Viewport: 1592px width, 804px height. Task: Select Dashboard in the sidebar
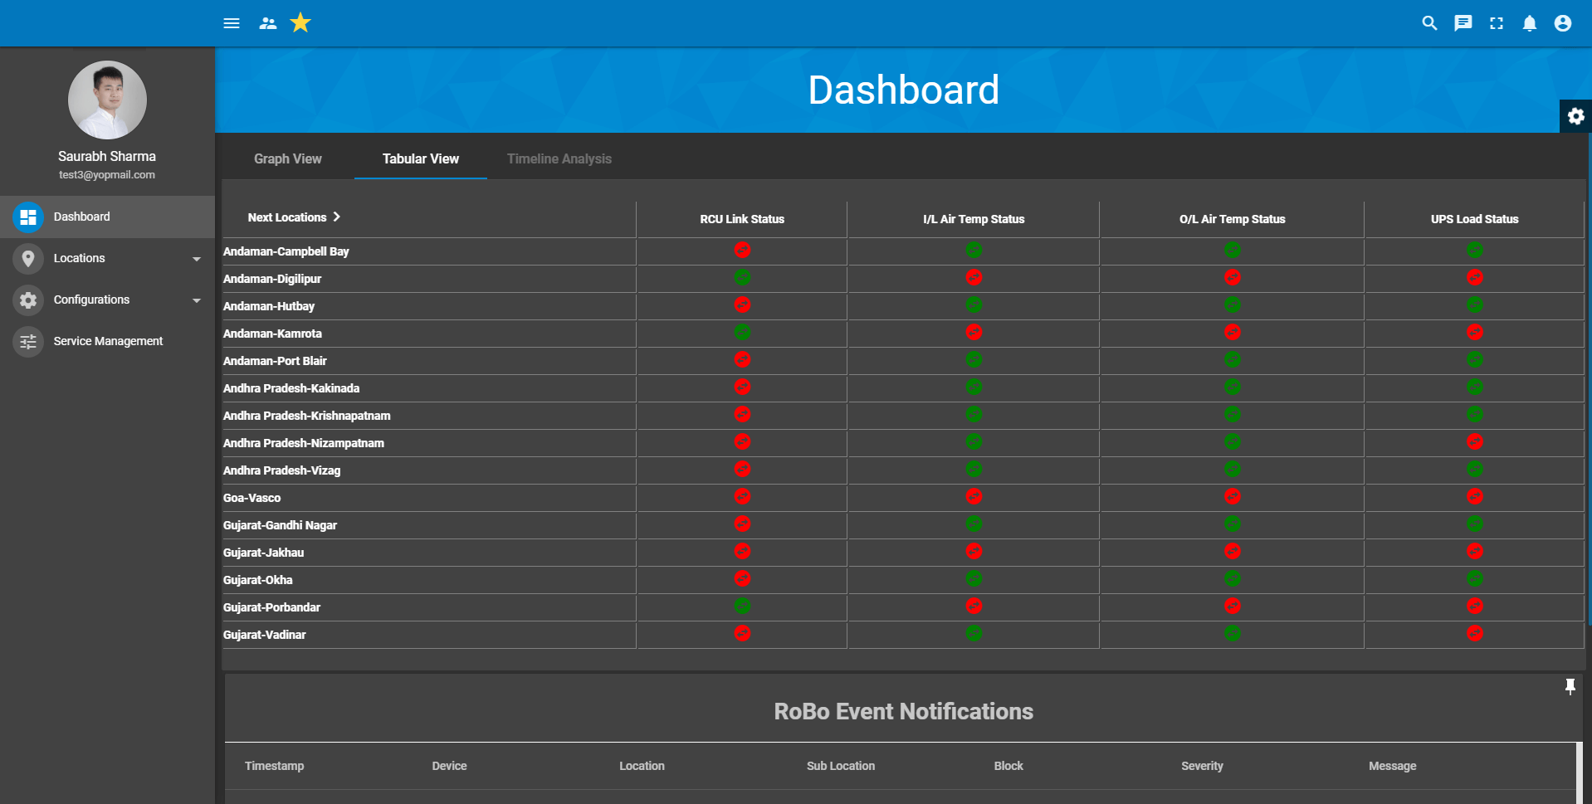pyautogui.click(x=81, y=217)
